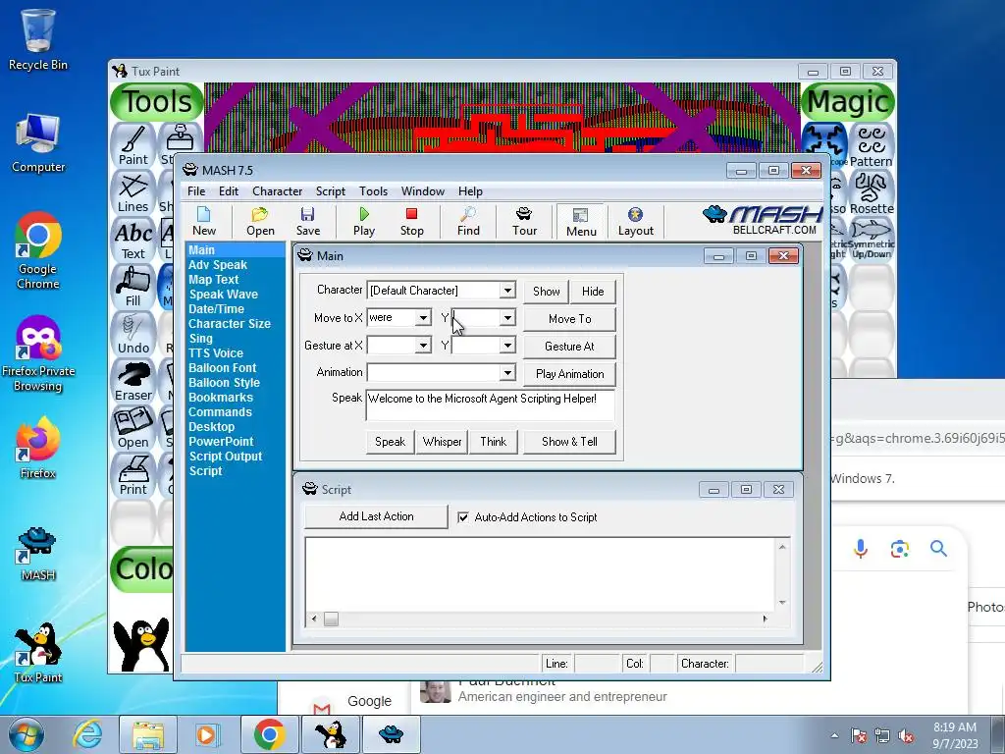Open the Character menu in MASH
The width and height of the screenshot is (1005, 754).
tap(277, 191)
